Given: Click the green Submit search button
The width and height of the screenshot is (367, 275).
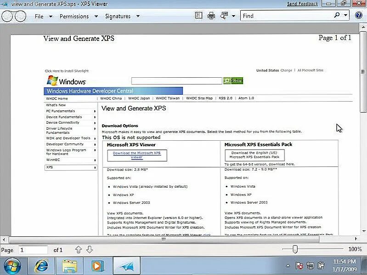Looking at the screenshot, I should pos(233,80).
